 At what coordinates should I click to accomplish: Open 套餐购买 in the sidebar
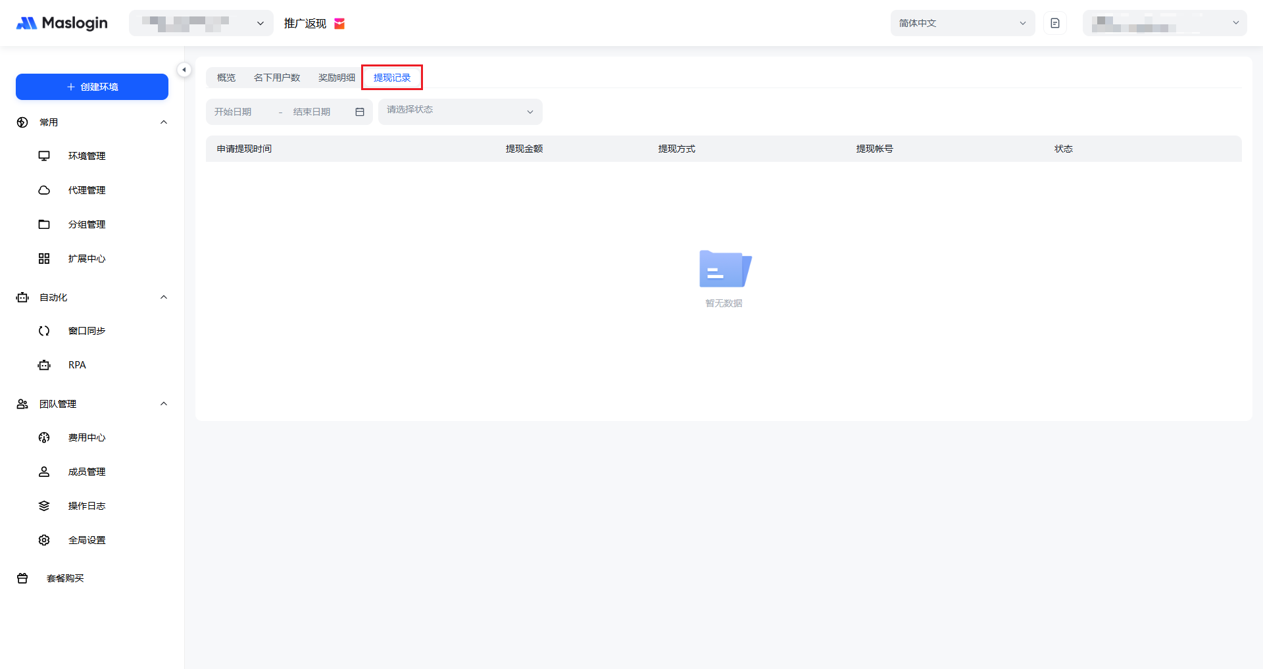(65, 578)
